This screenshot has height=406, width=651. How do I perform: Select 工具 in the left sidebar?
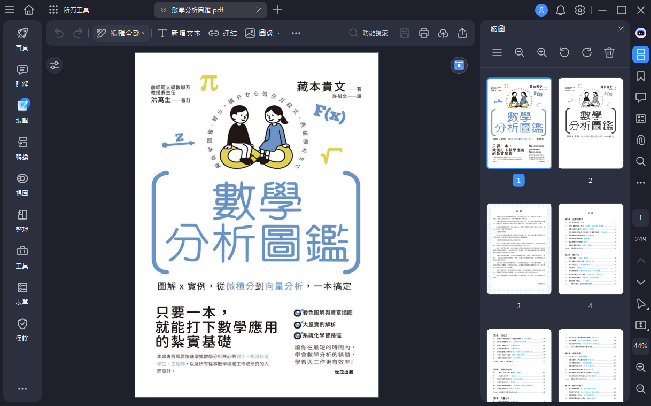point(22,257)
